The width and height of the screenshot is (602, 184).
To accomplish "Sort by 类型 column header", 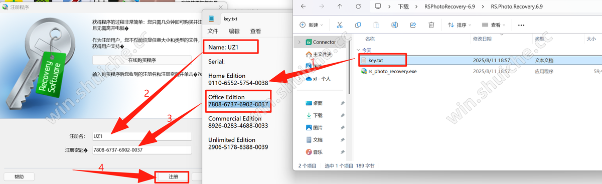I will (539, 39).
